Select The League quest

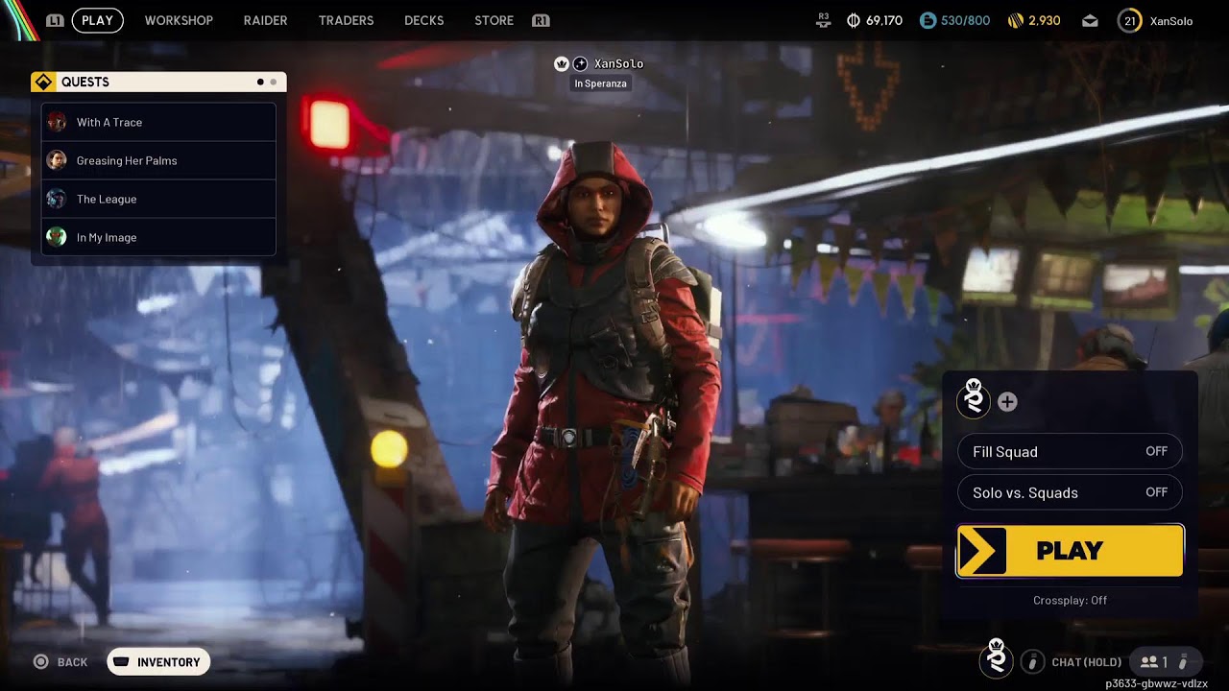click(x=158, y=199)
